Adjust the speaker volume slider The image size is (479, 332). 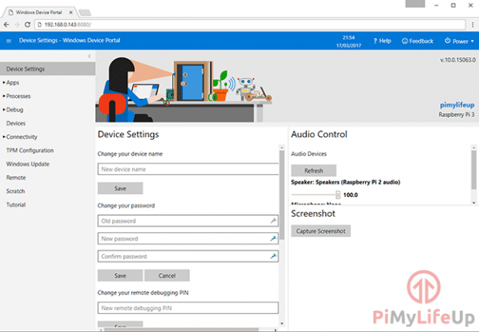click(x=338, y=195)
